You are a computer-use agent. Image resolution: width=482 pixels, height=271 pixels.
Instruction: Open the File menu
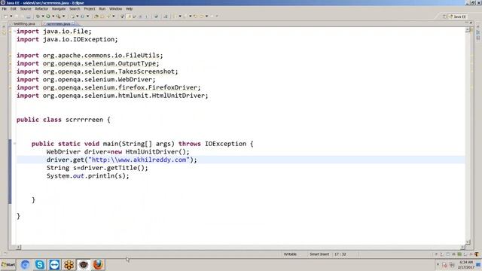tap(4, 9)
